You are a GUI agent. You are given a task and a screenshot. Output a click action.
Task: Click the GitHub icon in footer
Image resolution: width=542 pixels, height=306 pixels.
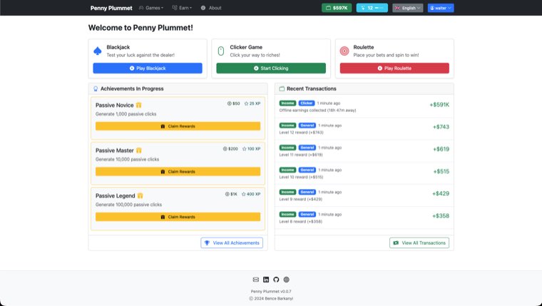(276, 280)
